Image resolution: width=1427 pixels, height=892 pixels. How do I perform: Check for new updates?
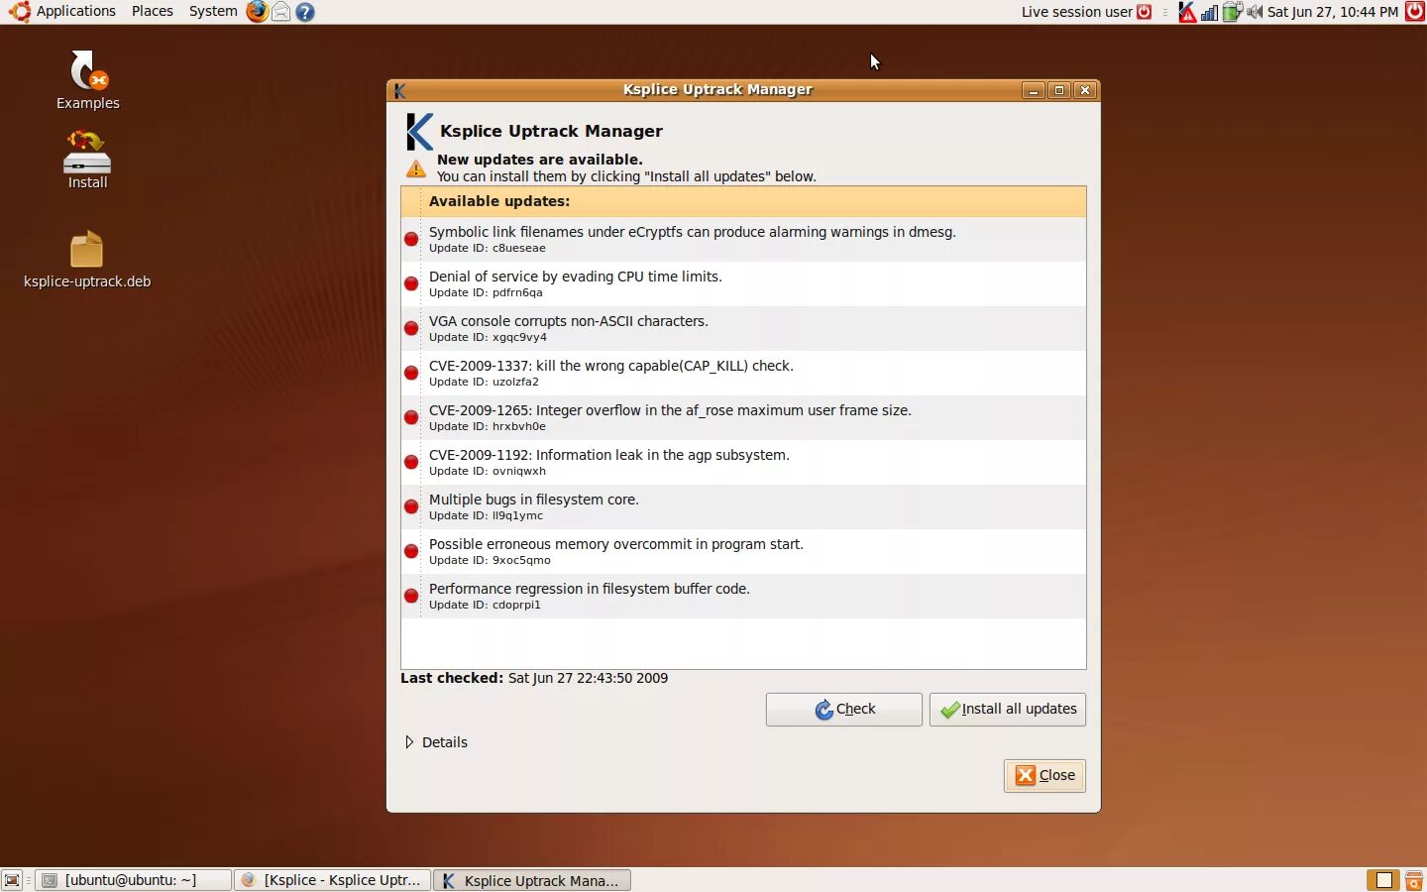pos(844,710)
